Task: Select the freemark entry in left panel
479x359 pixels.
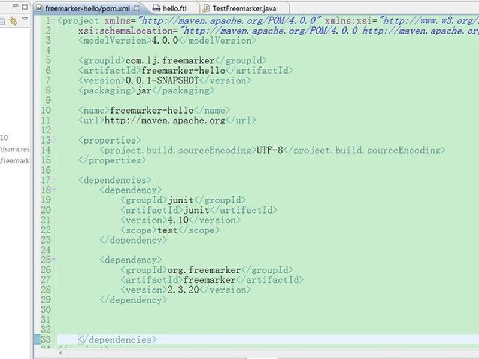Action: tap(15, 160)
